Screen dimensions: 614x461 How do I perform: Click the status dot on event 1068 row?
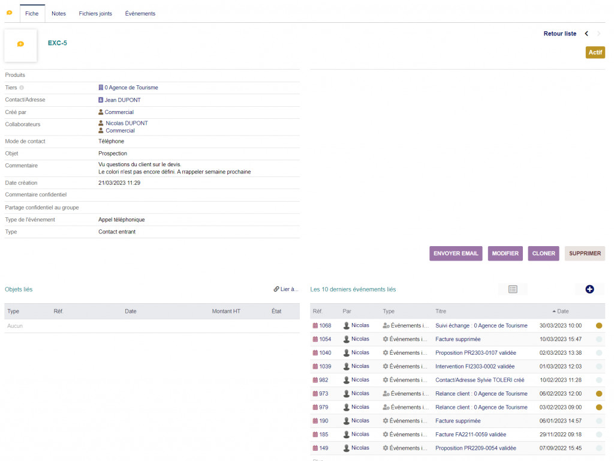tap(599, 325)
